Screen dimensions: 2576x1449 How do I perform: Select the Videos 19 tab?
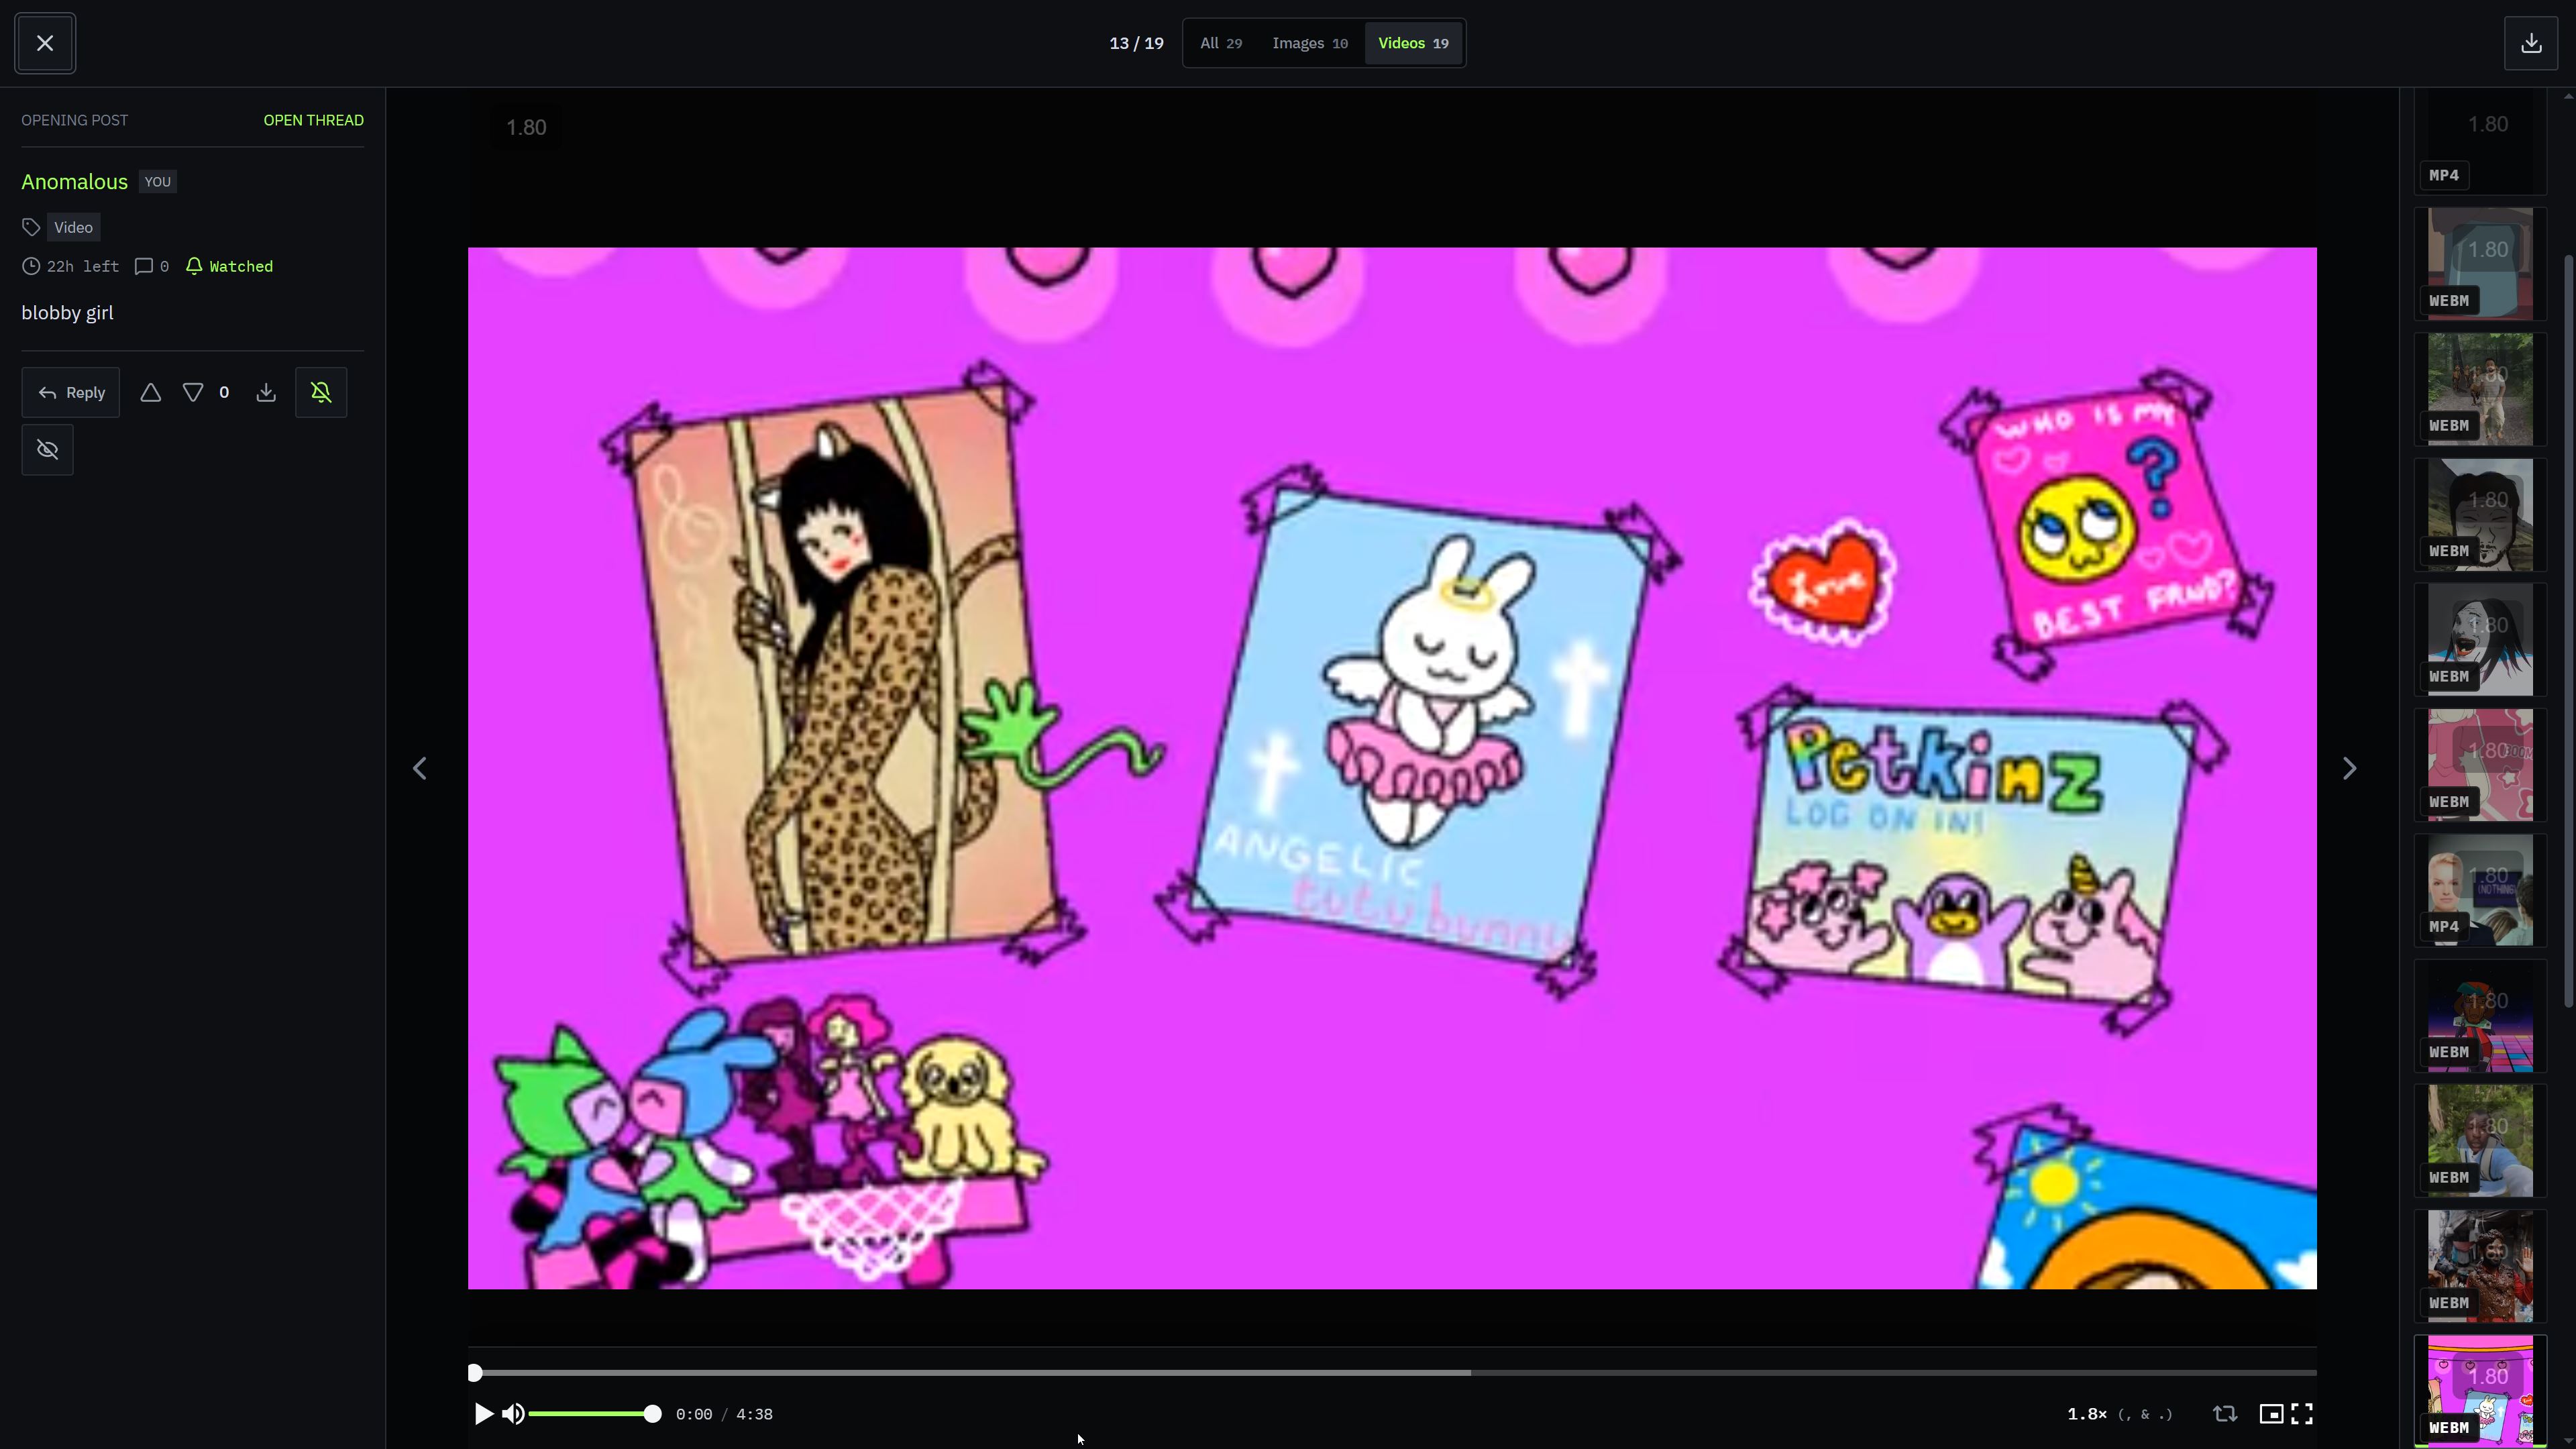pos(1413,43)
